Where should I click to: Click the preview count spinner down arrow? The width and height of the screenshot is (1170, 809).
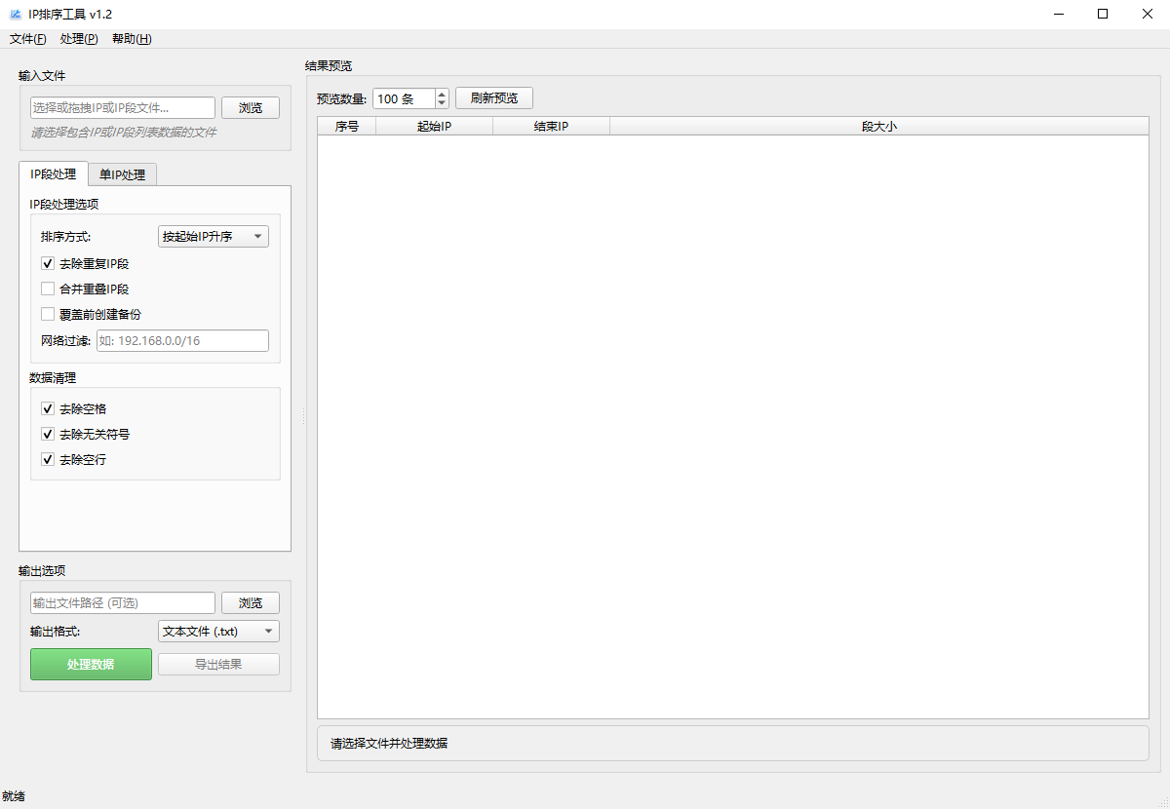[x=442, y=103]
